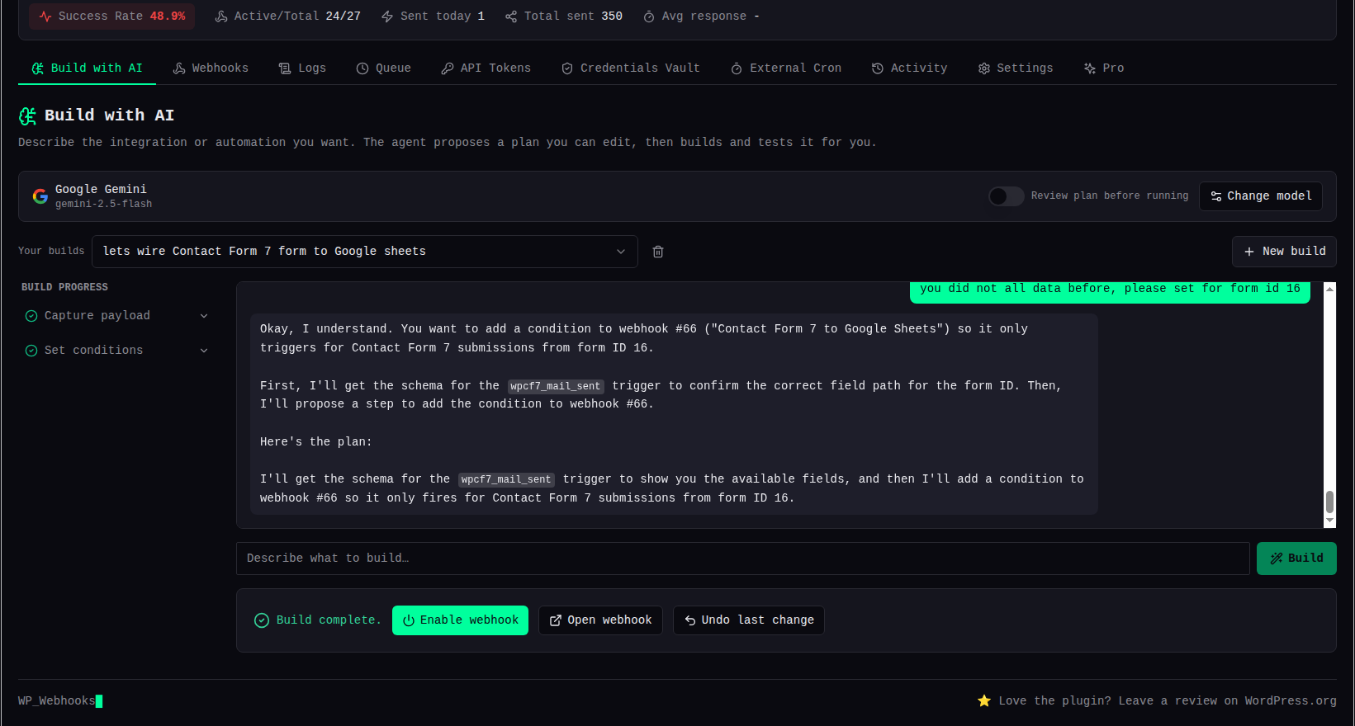The image size is (1355, 726).
Task: Click the chat panel scrollbar thumb
Action: (x=1329, y=502)
